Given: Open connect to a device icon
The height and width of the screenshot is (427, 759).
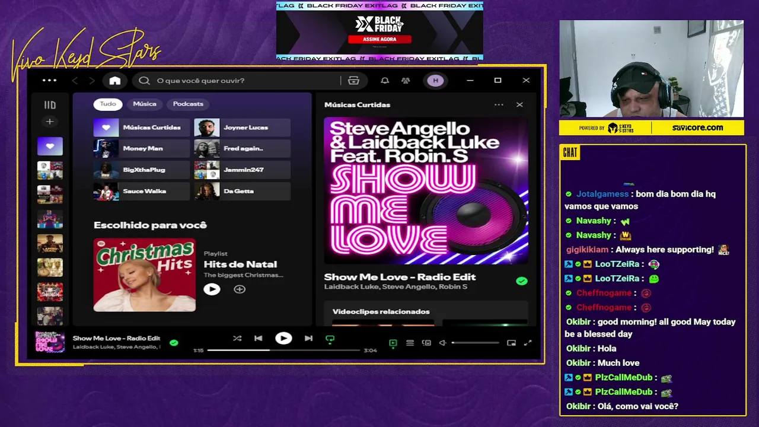Looking at the screenshot, I should tap(426, 343).
